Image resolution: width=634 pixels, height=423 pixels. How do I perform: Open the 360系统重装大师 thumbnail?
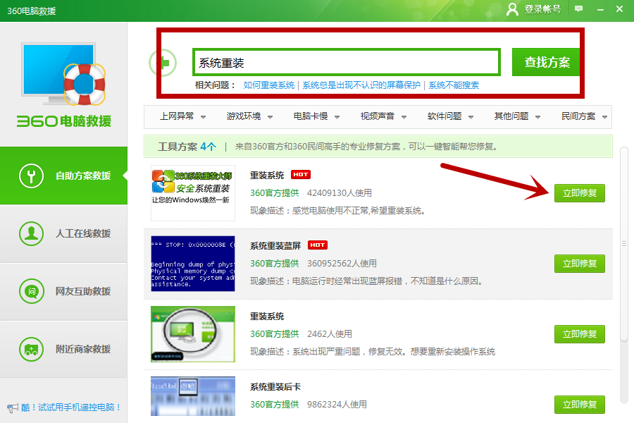pos(193,193)
